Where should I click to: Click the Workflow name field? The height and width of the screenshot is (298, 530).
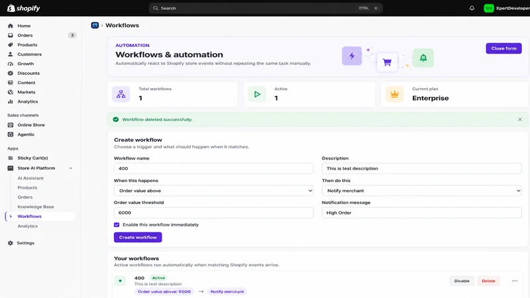coord(213,168)
